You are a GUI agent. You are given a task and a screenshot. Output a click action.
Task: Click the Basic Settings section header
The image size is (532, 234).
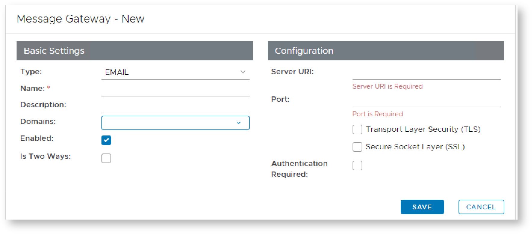135,51
